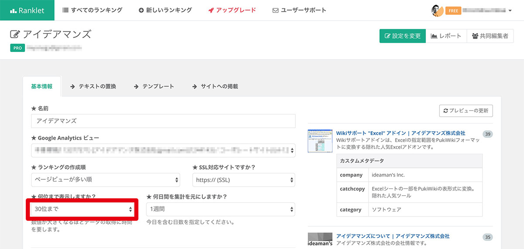Click the Wikiサポートアドイン description text
Image resolution: width=524 pixels, height=249 pixels.
pos(408,144)
